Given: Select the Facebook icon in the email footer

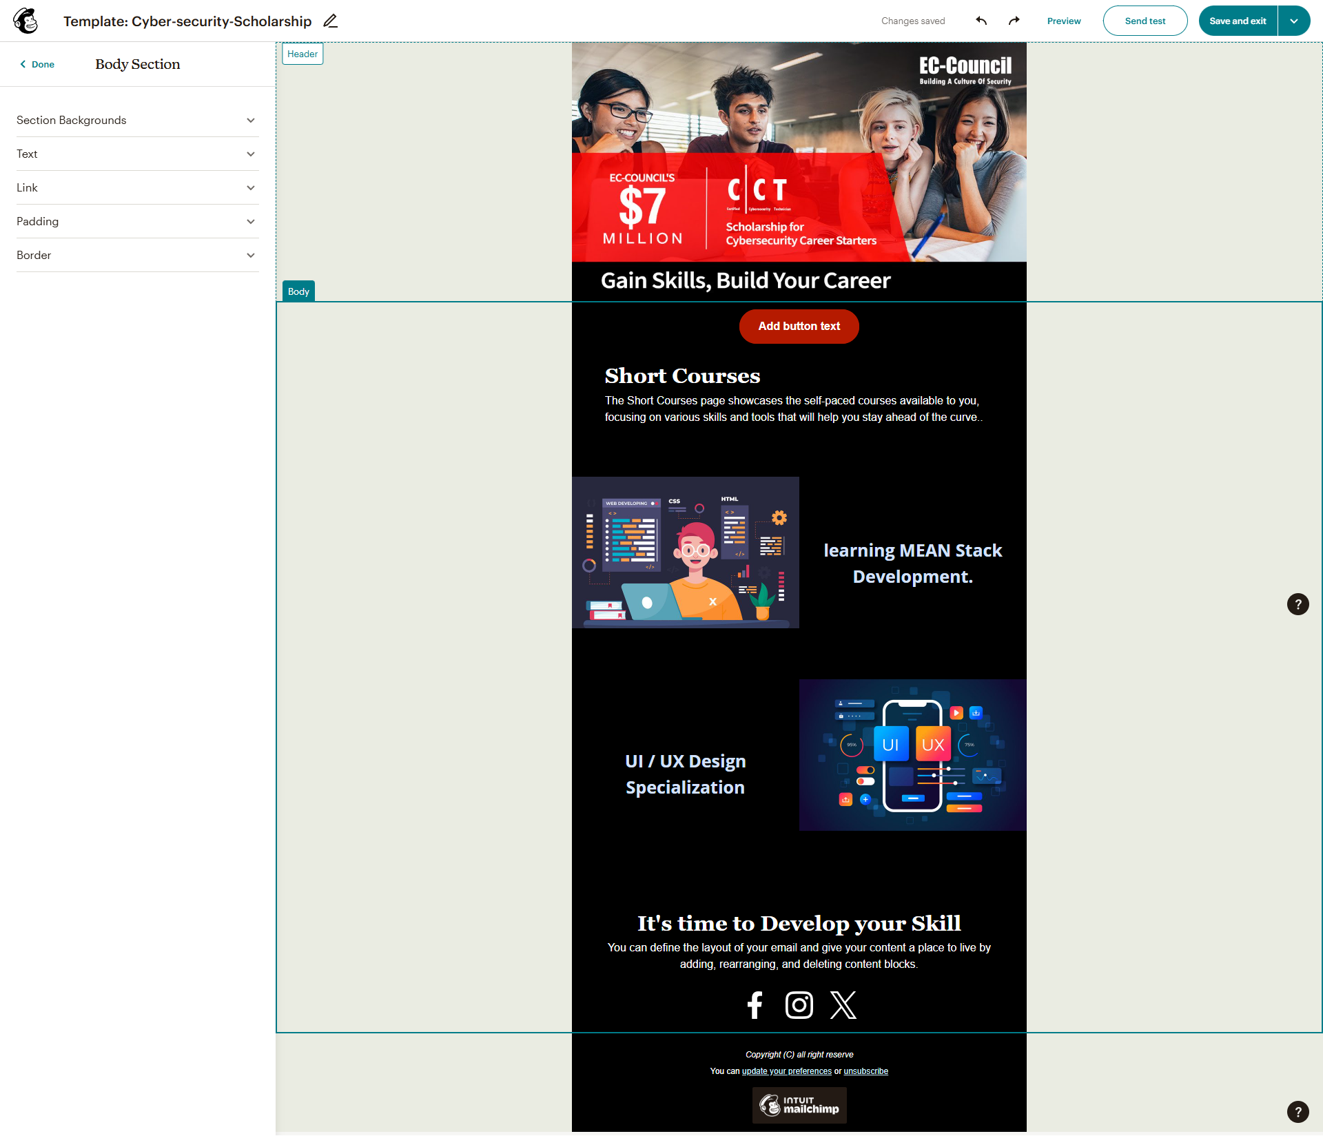Looking at the screenshot, I should tap(755, 1005).
